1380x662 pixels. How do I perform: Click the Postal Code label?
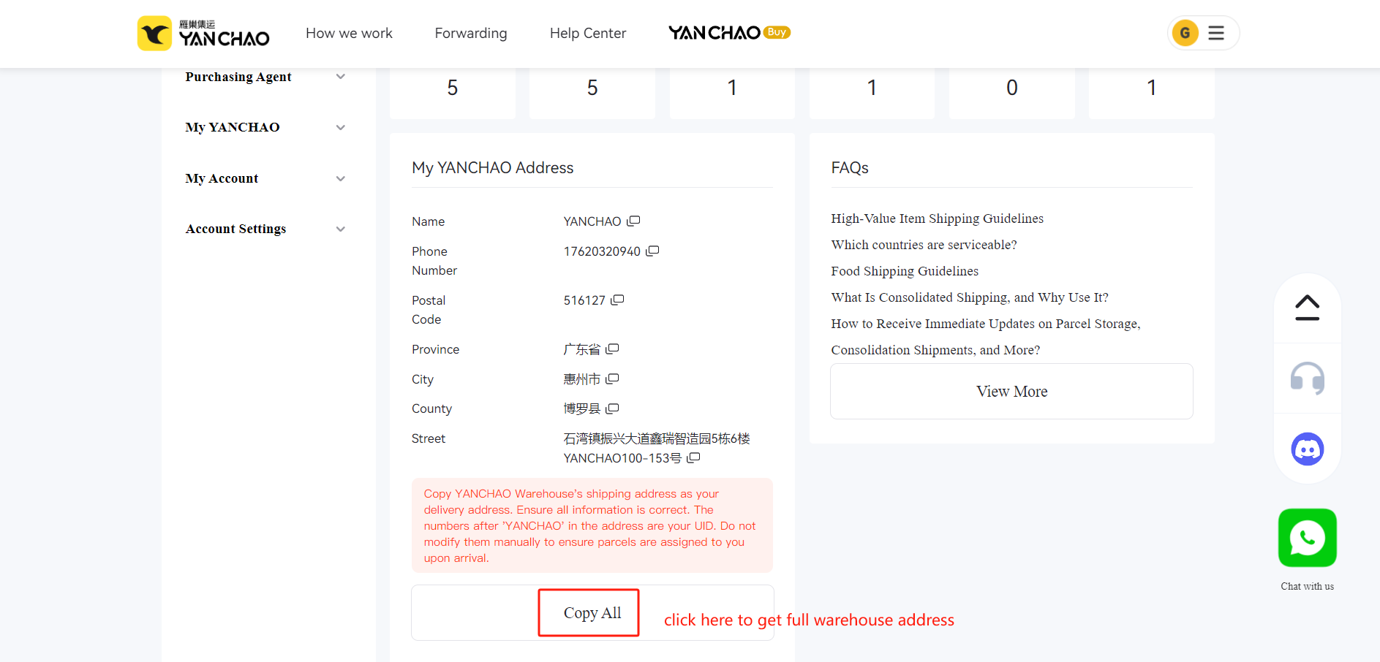[429, 310]
